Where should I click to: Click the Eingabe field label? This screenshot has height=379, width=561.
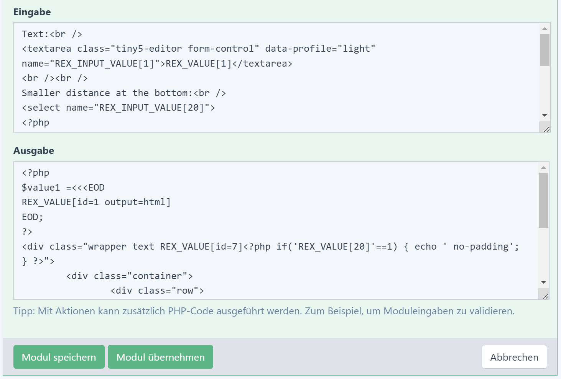[x=32, y=12]
